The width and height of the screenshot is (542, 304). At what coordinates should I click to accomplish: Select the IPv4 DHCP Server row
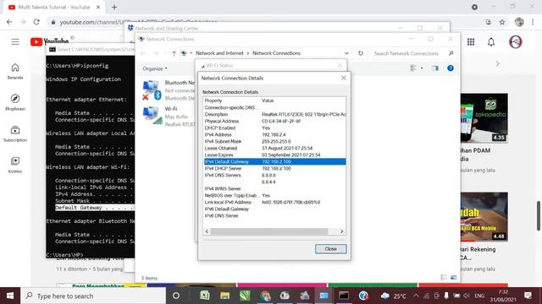click(274, 168)
